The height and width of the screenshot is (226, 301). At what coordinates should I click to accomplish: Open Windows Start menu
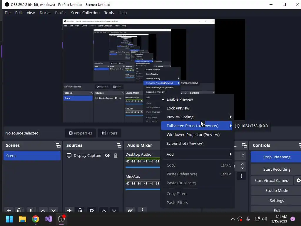[x=9, y=219]
